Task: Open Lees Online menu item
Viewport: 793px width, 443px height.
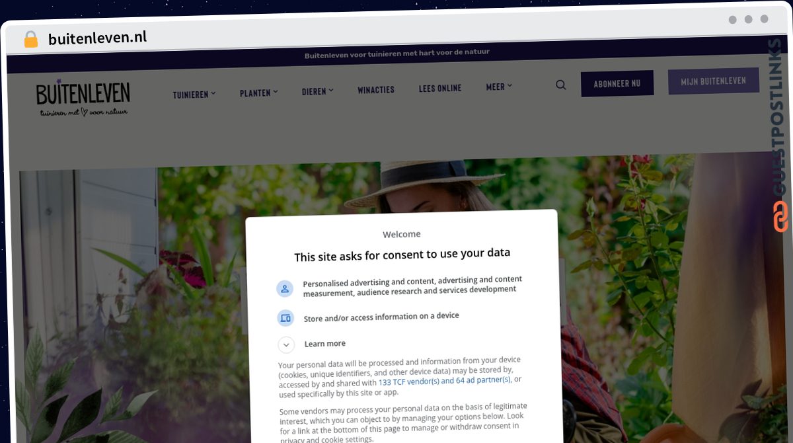Action: (440, 88)
